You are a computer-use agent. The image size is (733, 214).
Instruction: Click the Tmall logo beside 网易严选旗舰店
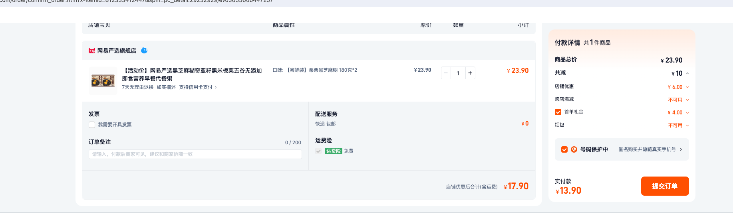click(92, 51)
